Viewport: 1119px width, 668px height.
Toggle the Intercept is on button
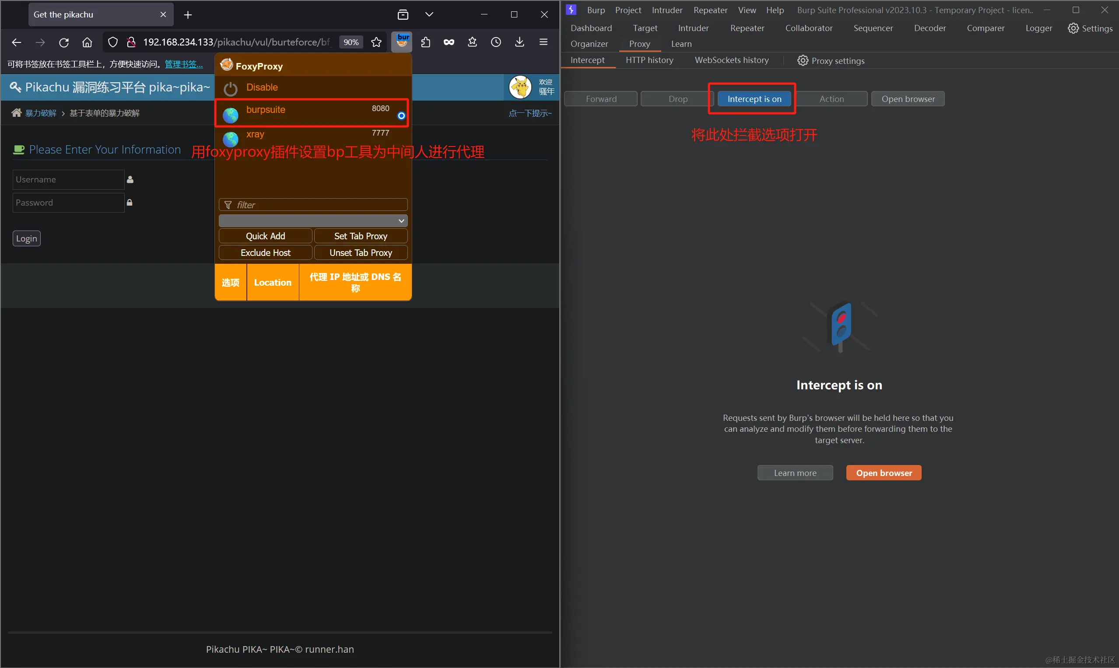click(754, 99)
